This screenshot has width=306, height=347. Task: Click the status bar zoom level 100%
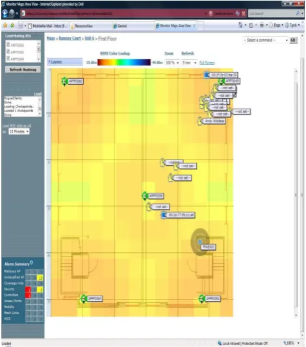coord(290,343)
